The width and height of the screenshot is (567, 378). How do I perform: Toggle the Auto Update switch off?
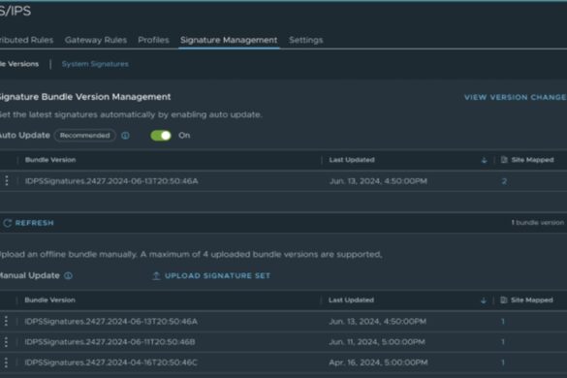pyautogui.click(x=161, y=136)
